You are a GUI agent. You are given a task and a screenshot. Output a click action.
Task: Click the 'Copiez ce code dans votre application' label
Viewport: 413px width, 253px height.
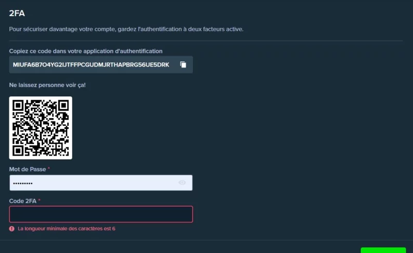(x=86, y=51)
